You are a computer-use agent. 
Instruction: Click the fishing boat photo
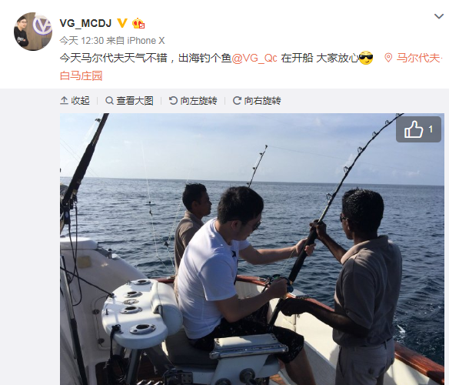pyautogui.click(x=252, y=249)
